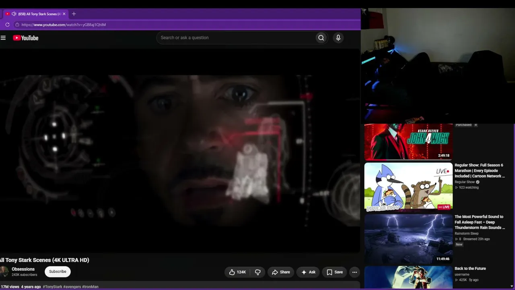Click "username" under Back to the Future
The width and height of the screenshot is (515, 290).
(462, 275)
